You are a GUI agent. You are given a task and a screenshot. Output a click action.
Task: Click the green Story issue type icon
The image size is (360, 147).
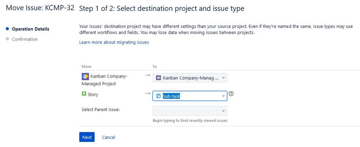coord(84,94)
